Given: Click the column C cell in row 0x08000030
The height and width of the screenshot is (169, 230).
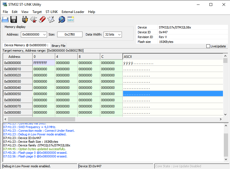Looking at the screenshot, I should (111, 82).
